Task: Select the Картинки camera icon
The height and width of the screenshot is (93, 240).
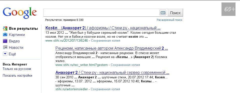Action: pyautogui.click(x=5, y=35)
